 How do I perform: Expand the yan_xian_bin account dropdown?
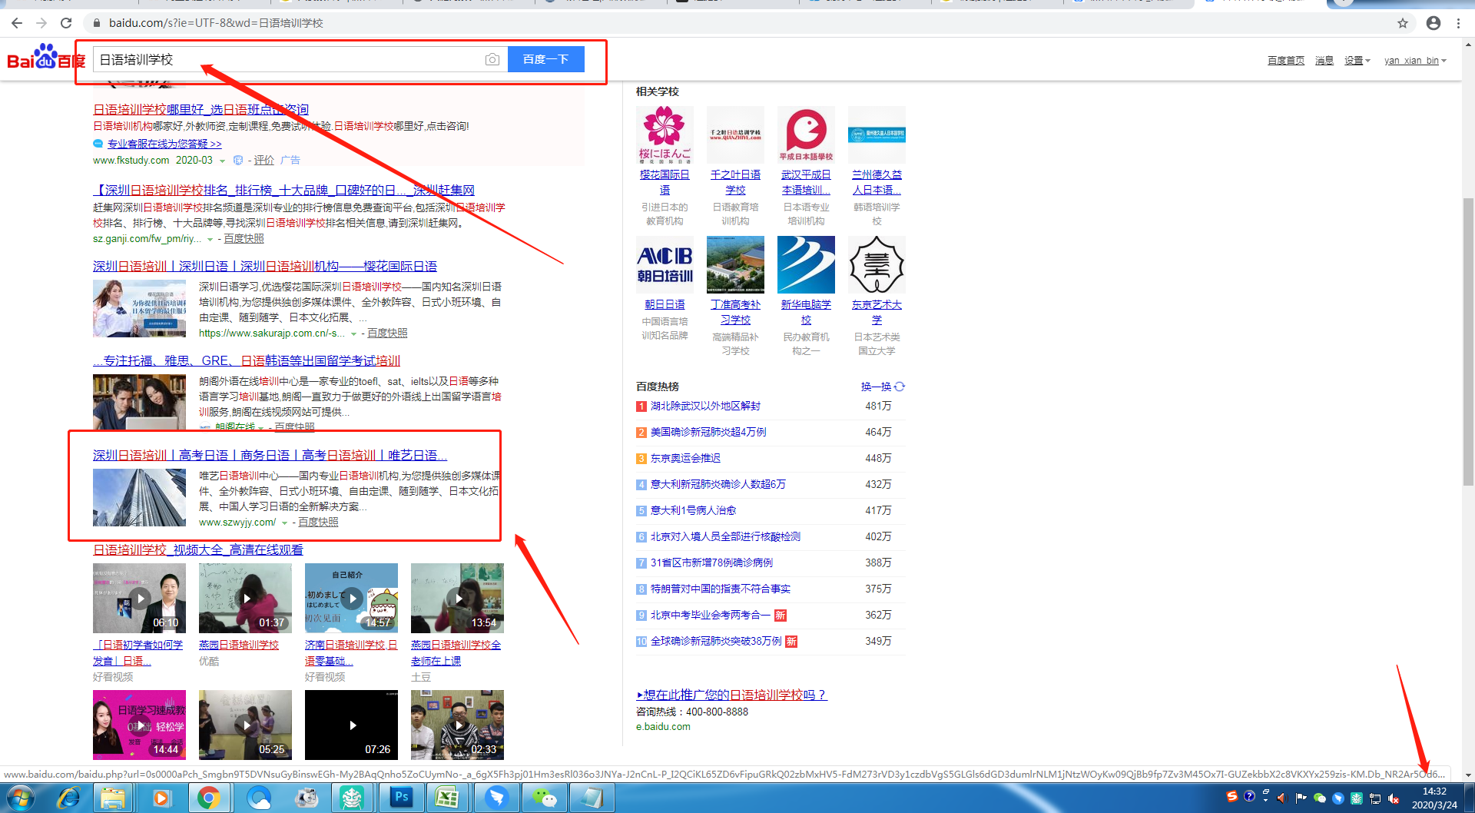click(x=1415, y=61)
